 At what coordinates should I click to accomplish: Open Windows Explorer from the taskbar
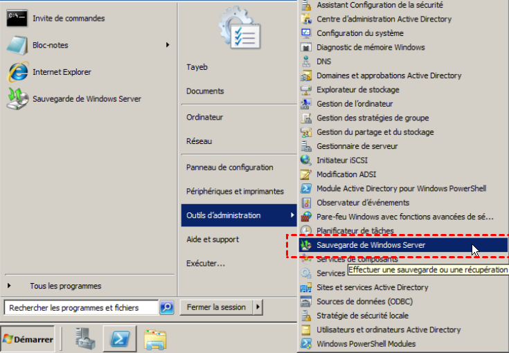(x=155, y=339)
